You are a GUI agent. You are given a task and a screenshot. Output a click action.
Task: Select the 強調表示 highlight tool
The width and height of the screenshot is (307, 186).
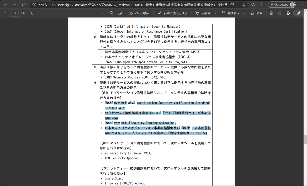(231, 13)
